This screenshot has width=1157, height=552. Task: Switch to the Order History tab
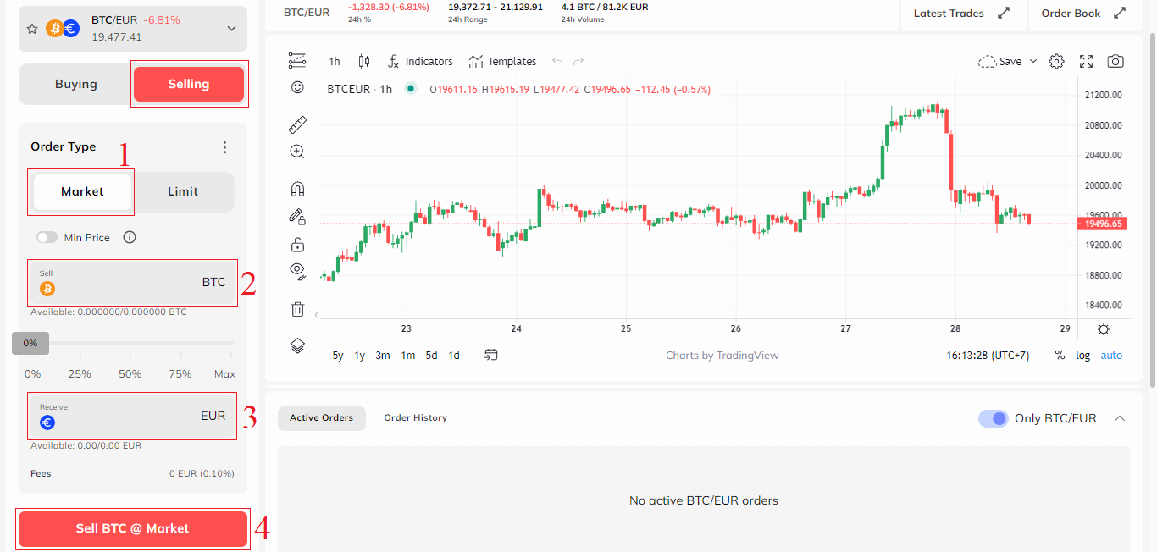(x=415, y=417)
